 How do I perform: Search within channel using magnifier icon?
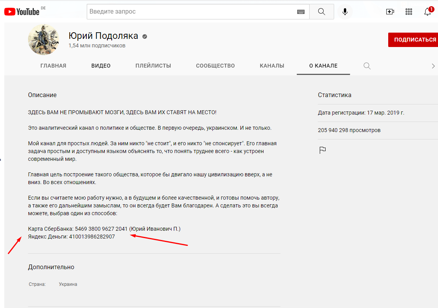pyautogui.click(x=367, y=66)
